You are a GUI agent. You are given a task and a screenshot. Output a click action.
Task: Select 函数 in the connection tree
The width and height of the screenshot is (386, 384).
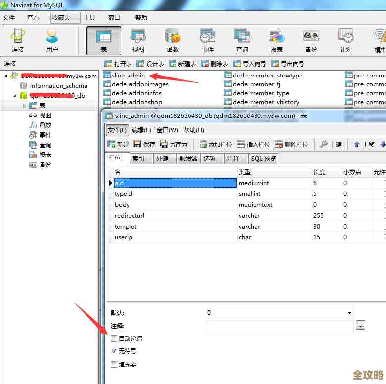pos(45,125)
